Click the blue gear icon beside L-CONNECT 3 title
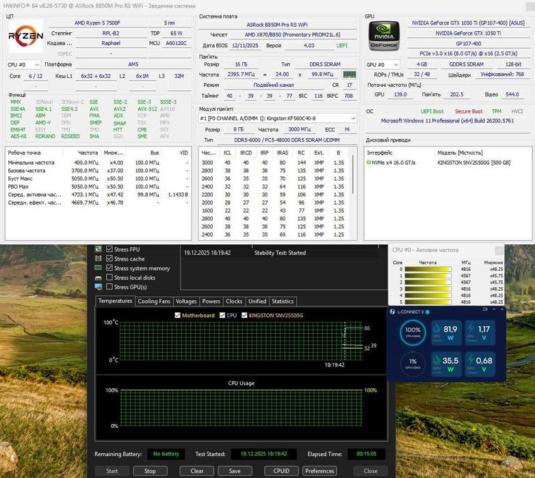Image resolution: width=535 pixels, height=478 pixels. (x=428, y=312)
